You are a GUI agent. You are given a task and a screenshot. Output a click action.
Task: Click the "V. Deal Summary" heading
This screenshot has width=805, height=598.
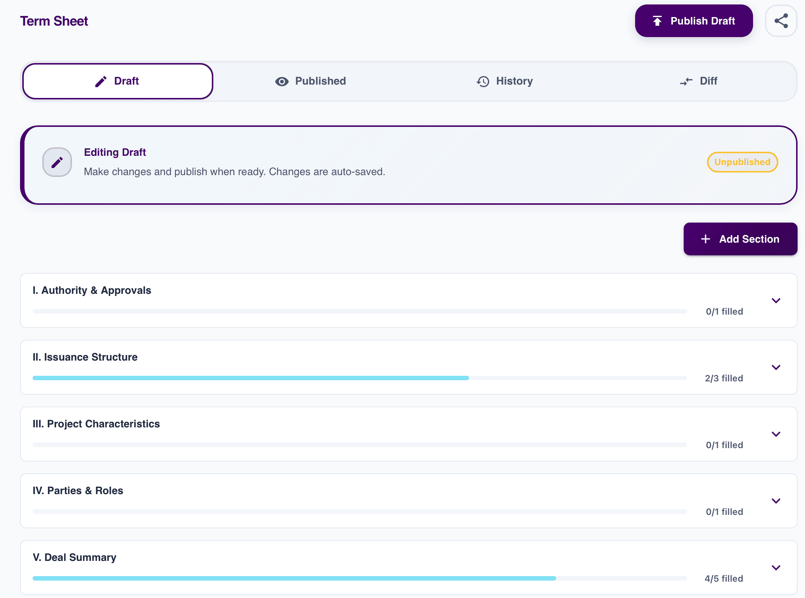tap(74, 557)
